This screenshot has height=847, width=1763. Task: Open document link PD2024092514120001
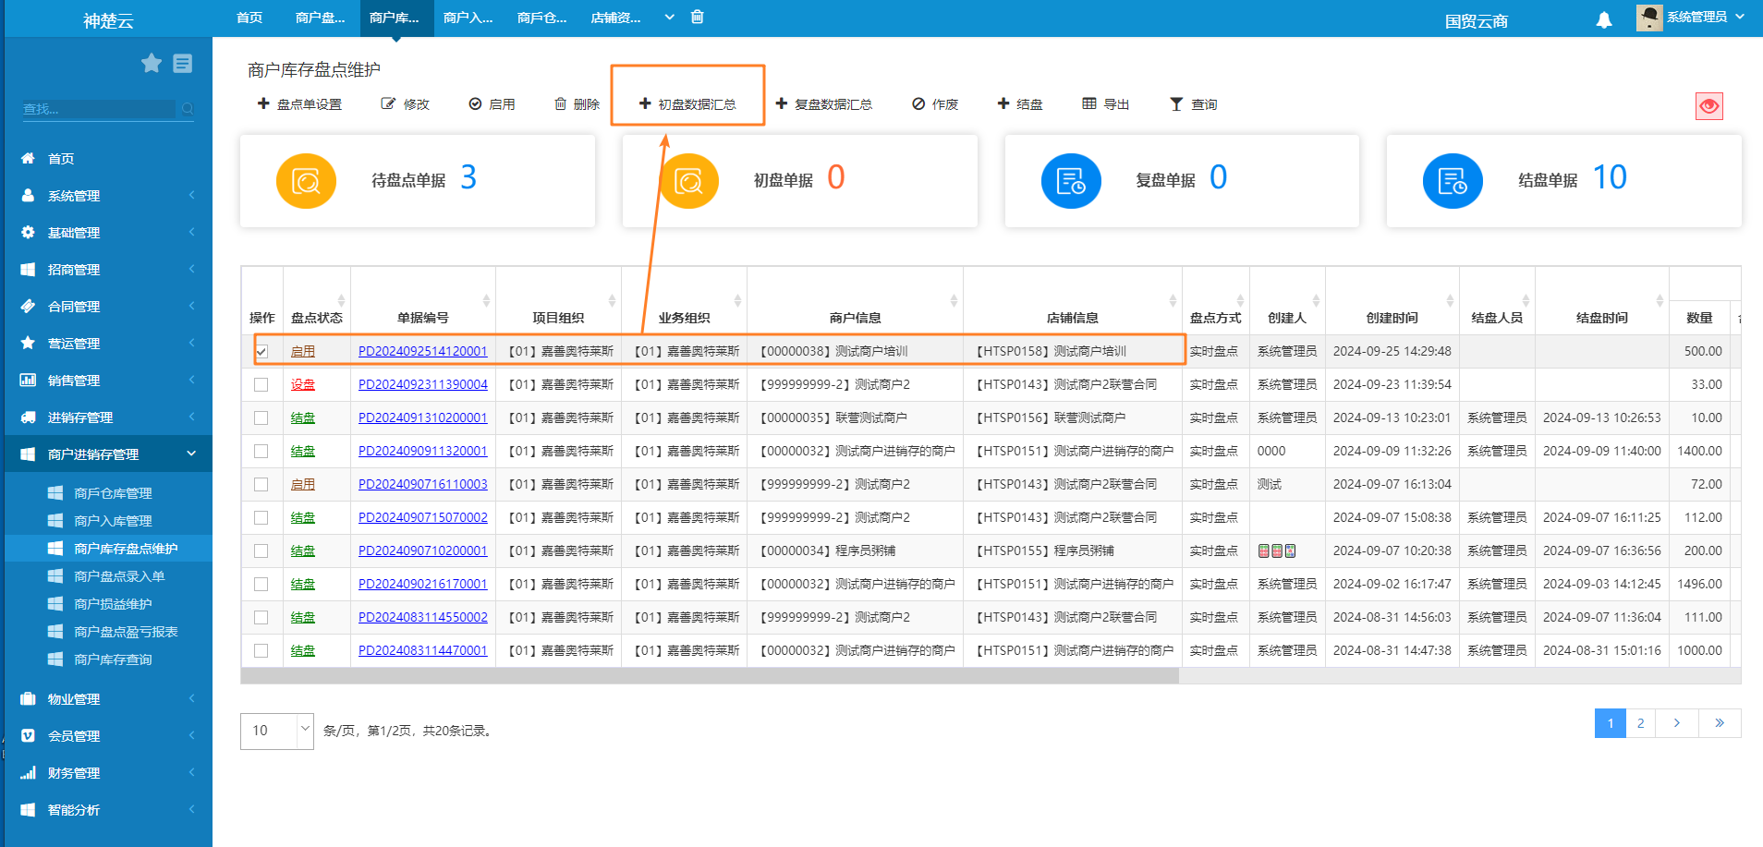pos(423,351)
